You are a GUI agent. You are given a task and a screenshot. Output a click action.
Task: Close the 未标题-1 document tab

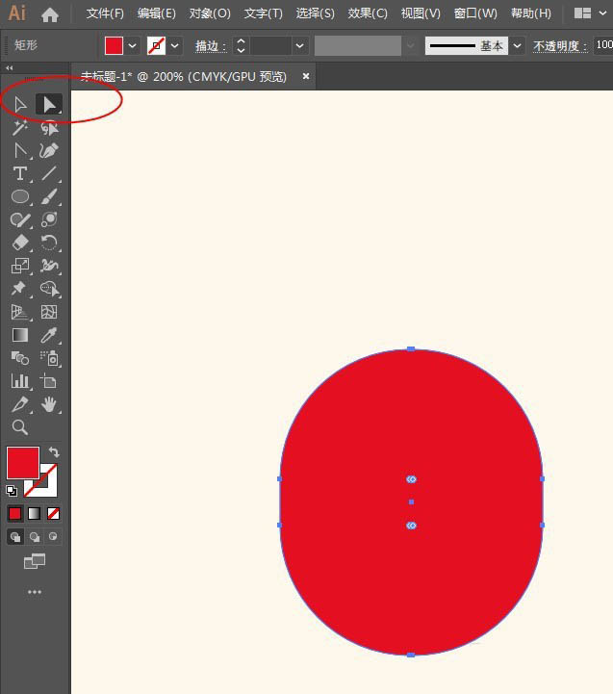pyautogui.click(x=305, y=76)
